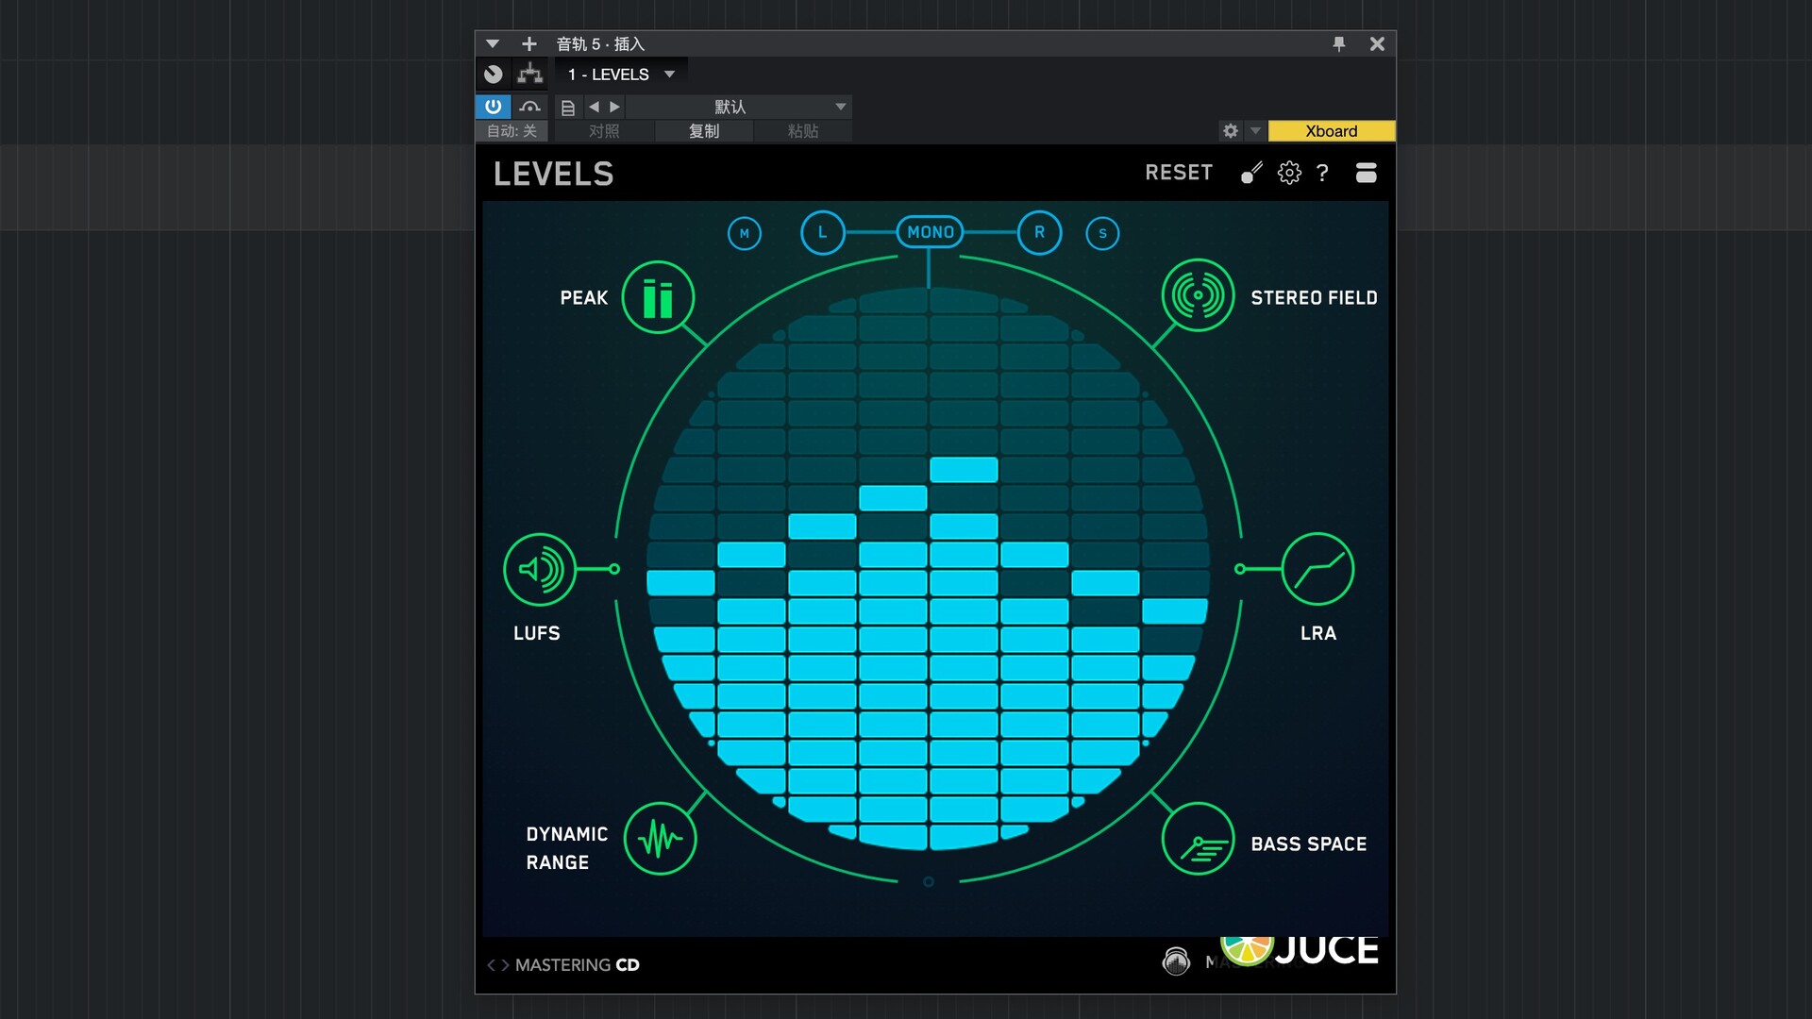Open the 默认 preset dropdown
Viewport: 1812px width, 1019px height.
tap(738, 107)
